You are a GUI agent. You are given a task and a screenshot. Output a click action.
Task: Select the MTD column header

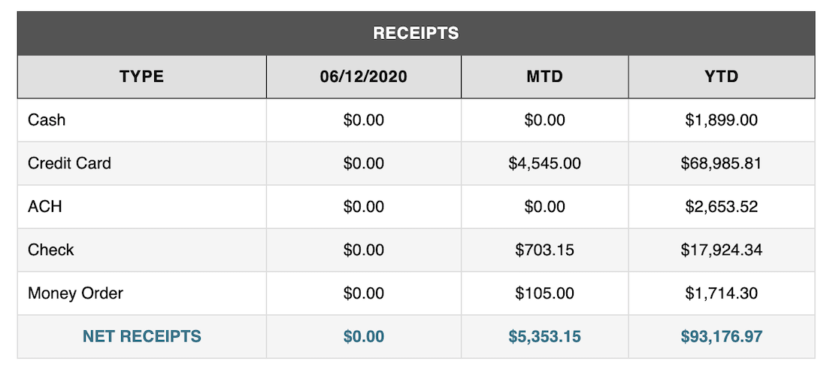coord(545,77)
